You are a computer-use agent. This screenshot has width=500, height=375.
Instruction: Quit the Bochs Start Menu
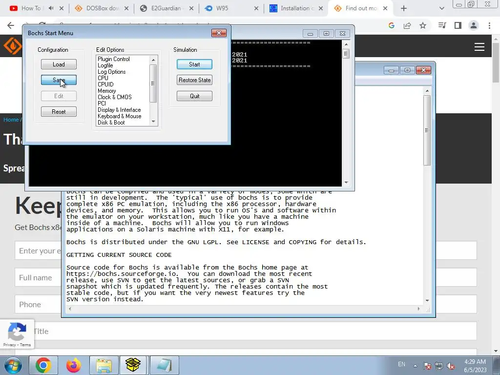tap(194, 96)
